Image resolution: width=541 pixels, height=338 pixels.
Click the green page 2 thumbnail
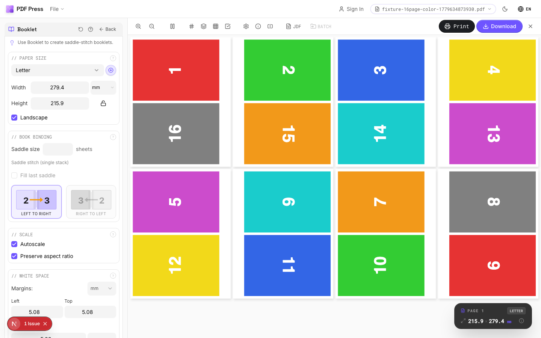[287, 70]
